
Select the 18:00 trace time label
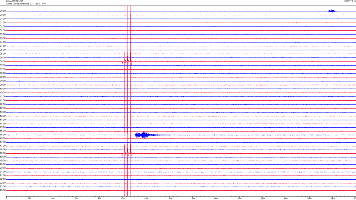[x=3, y=150]
